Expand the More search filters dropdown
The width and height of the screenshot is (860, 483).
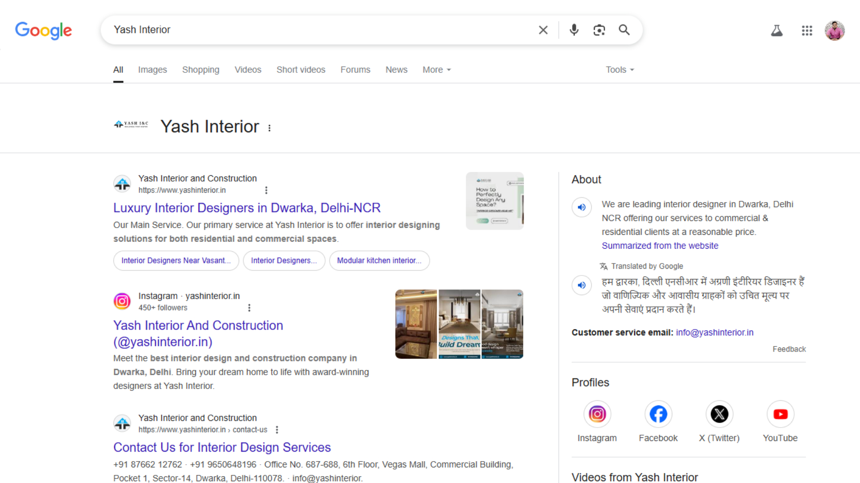coord(436,70)
